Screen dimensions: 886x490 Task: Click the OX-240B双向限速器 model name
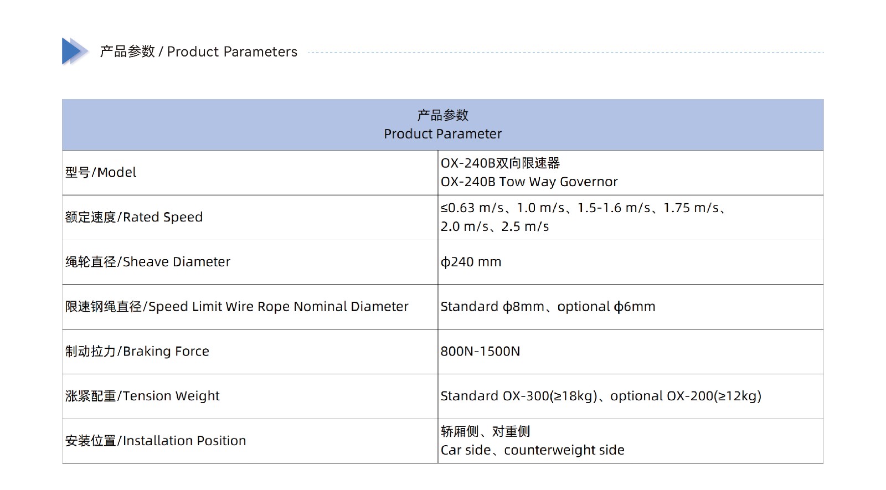(x=500, y=163)
